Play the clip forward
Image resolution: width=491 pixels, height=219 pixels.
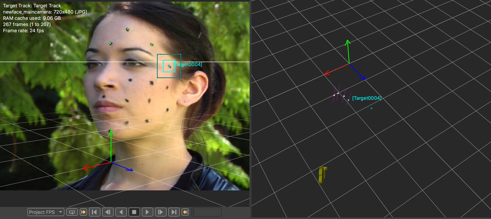(147, 212)
